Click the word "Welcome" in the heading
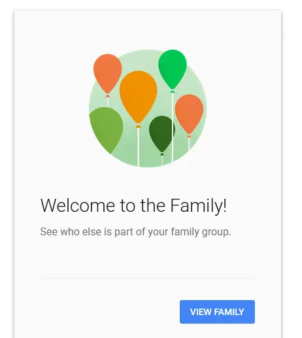The image size is (302, 338). tap(78, 205)
